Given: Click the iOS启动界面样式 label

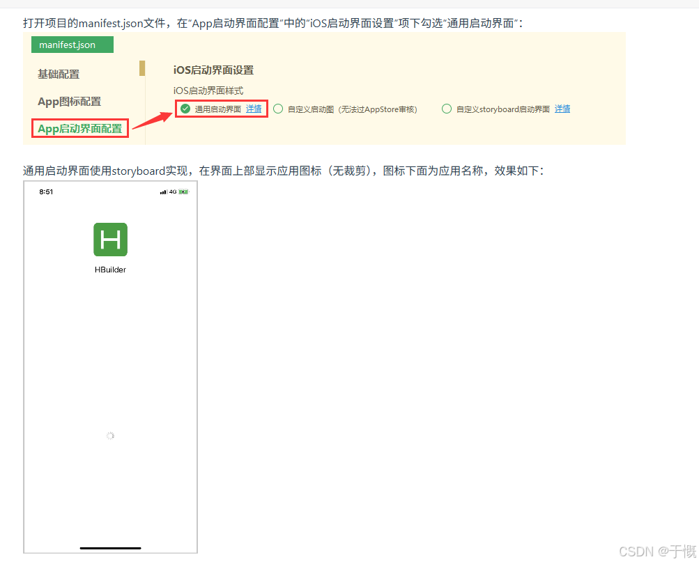Looking at the screenshot, I should tap(208, 91).
